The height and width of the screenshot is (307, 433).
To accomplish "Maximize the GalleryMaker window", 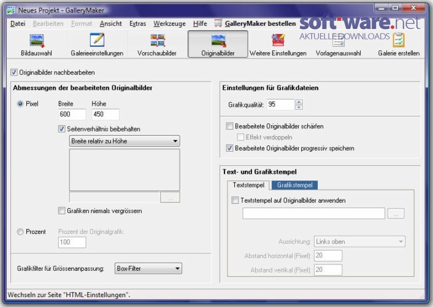I will point(396,8).
